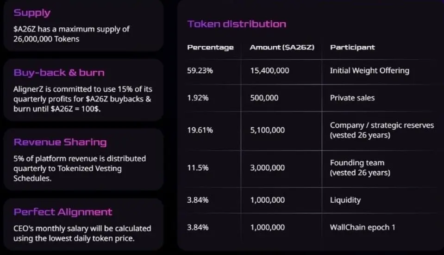The image size is (444, 255).
Task: Select the 3,000,000 amount cell
Action: click(x=267, y=168)
